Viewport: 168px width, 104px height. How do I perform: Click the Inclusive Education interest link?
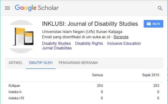point(124,43)
